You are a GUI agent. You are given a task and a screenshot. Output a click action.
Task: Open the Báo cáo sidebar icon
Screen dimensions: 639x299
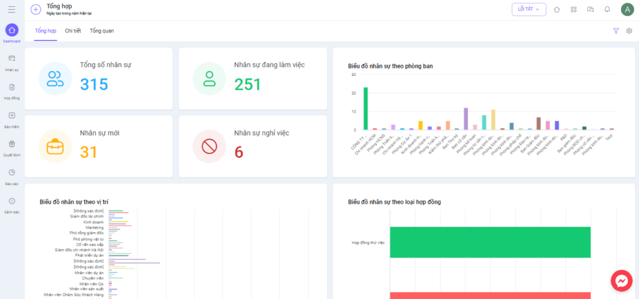click(12, 172)
